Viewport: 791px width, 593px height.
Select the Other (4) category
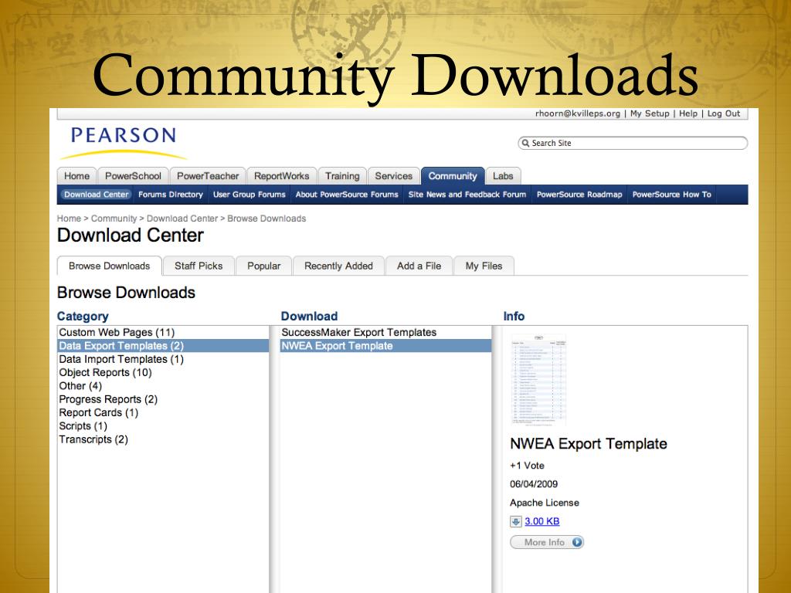coord(163,386)
